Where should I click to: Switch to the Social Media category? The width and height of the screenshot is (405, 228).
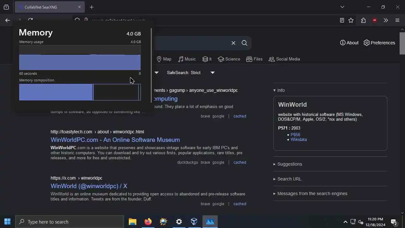point(284,59)
